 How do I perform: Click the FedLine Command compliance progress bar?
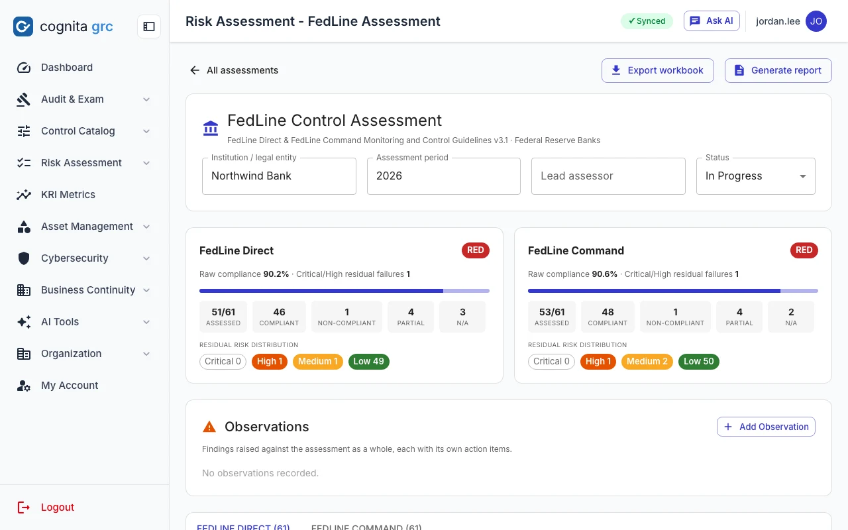click(x=673, y=290)
